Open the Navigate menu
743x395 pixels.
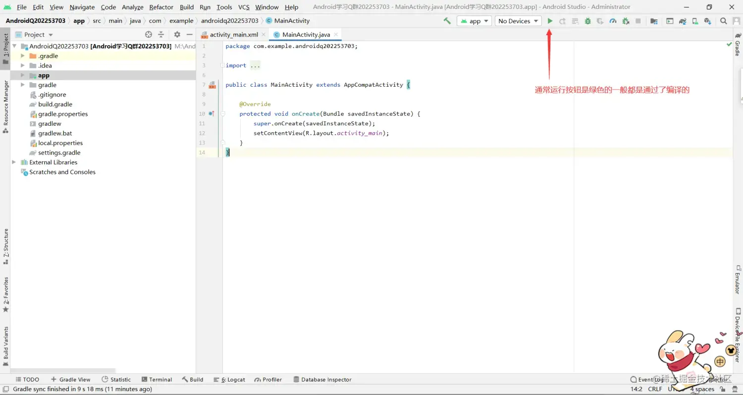[82, 7]
